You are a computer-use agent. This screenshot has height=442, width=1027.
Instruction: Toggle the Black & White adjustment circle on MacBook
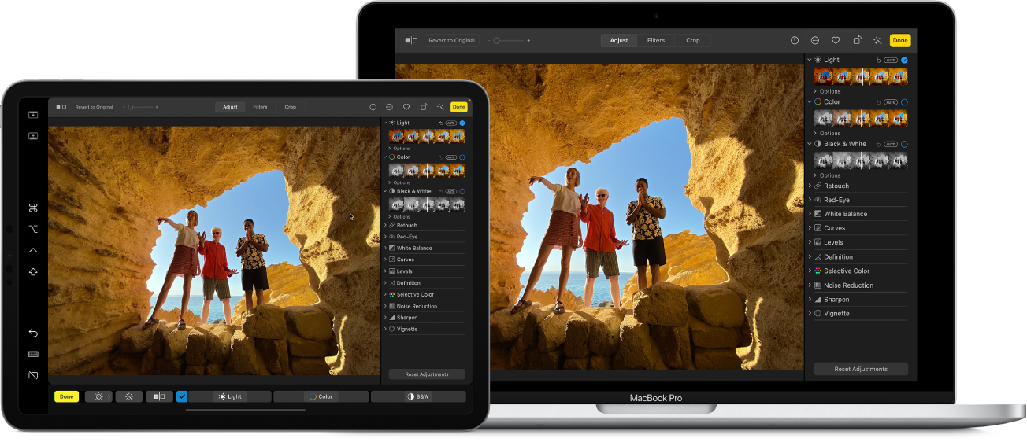coord(904,144)
